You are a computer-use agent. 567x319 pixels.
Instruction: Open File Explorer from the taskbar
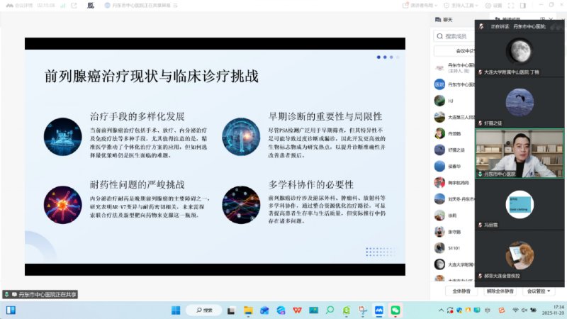[248, 310]
